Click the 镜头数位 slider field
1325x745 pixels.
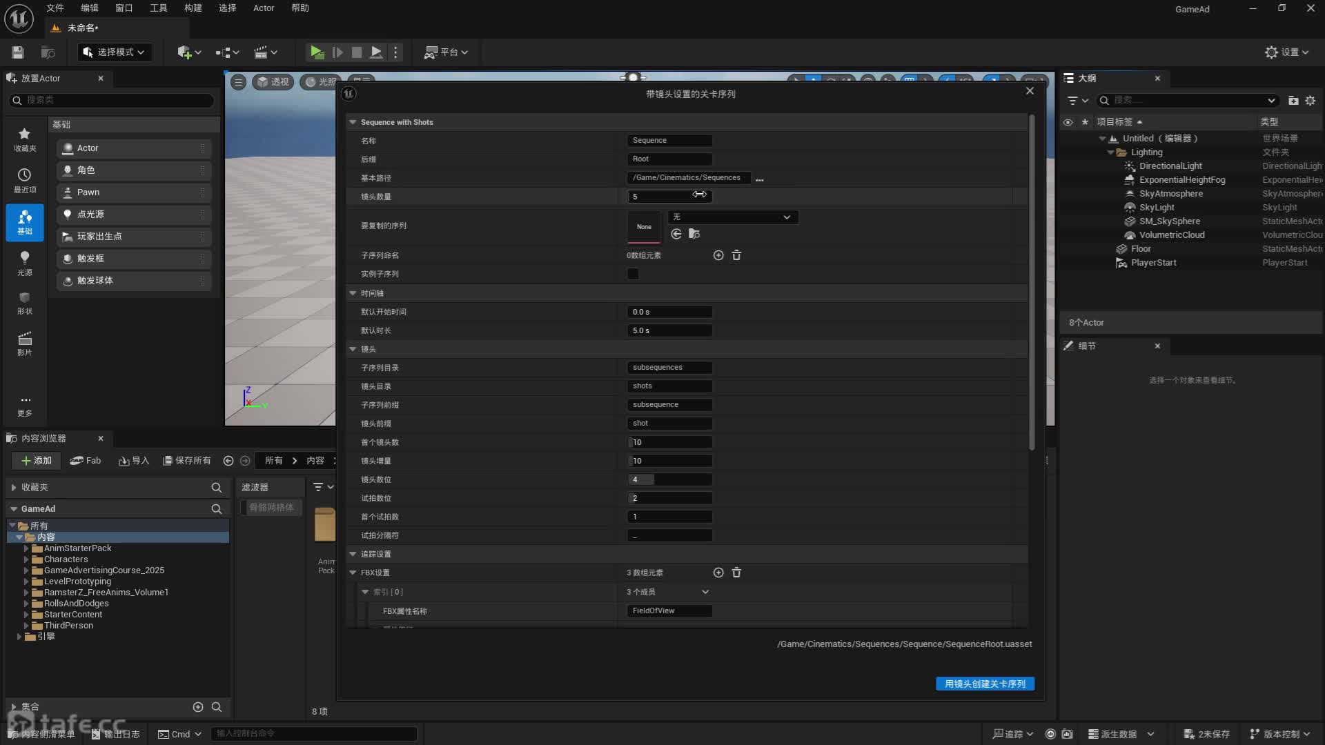(669, 479)
